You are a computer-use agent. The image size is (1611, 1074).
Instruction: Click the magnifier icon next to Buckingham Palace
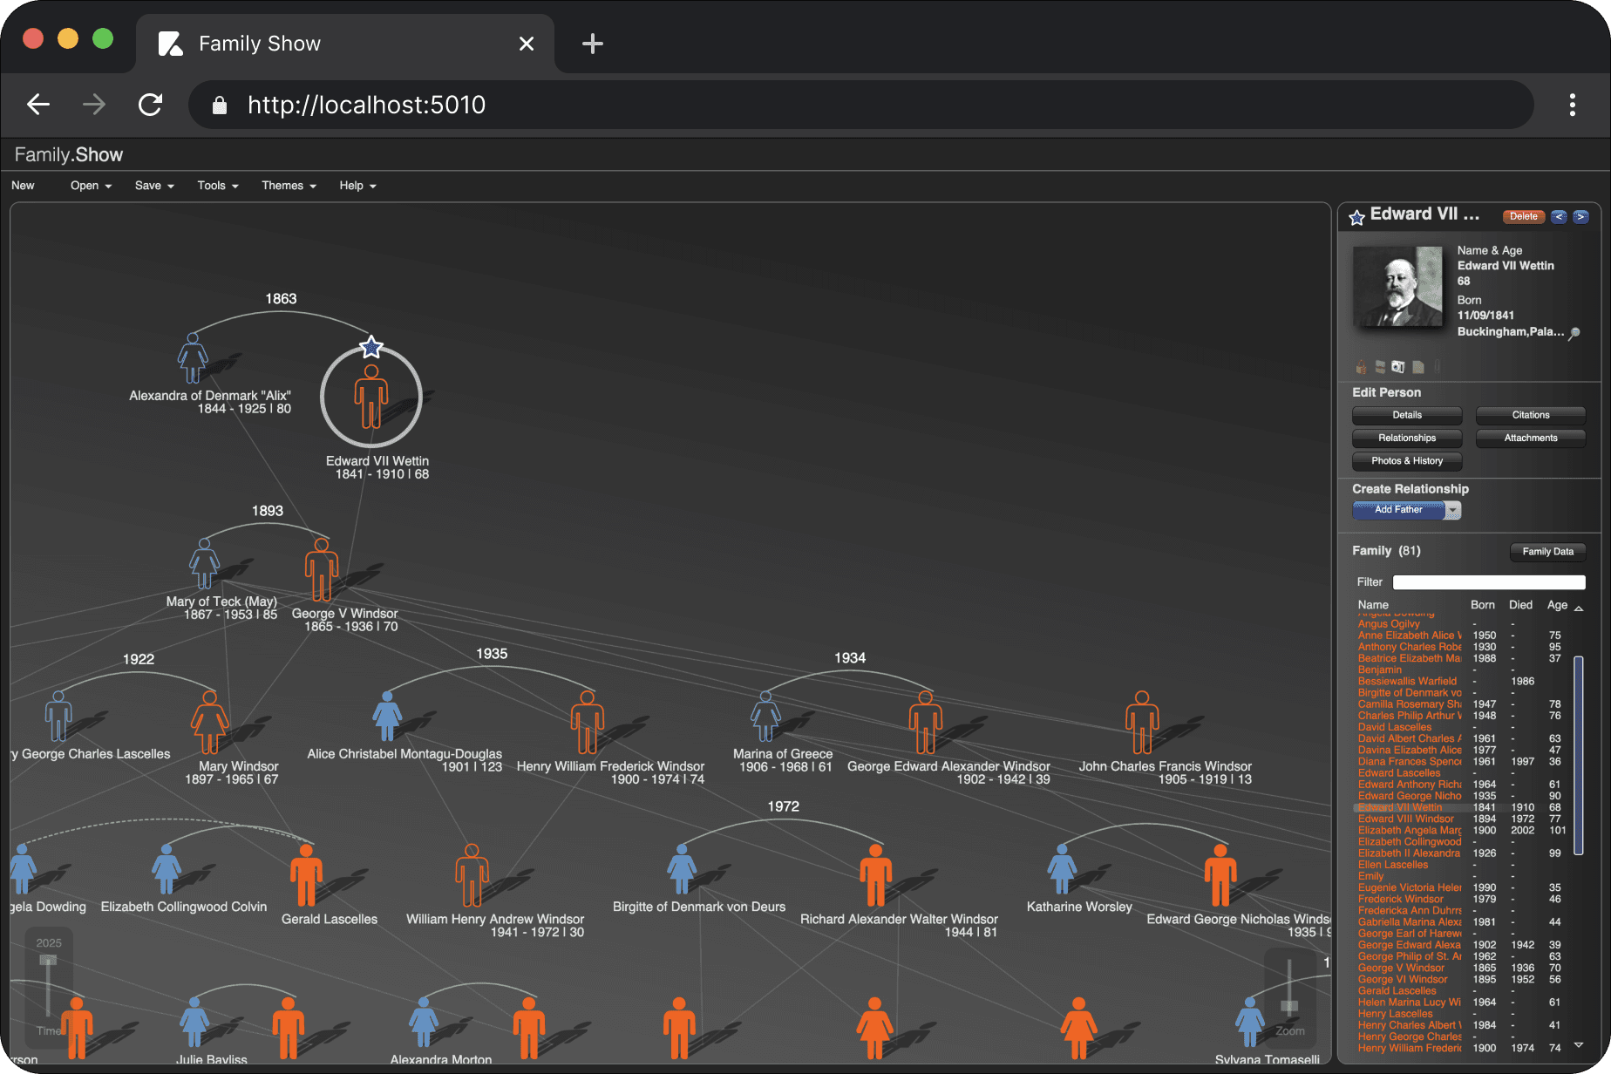tap(1576, 334)
